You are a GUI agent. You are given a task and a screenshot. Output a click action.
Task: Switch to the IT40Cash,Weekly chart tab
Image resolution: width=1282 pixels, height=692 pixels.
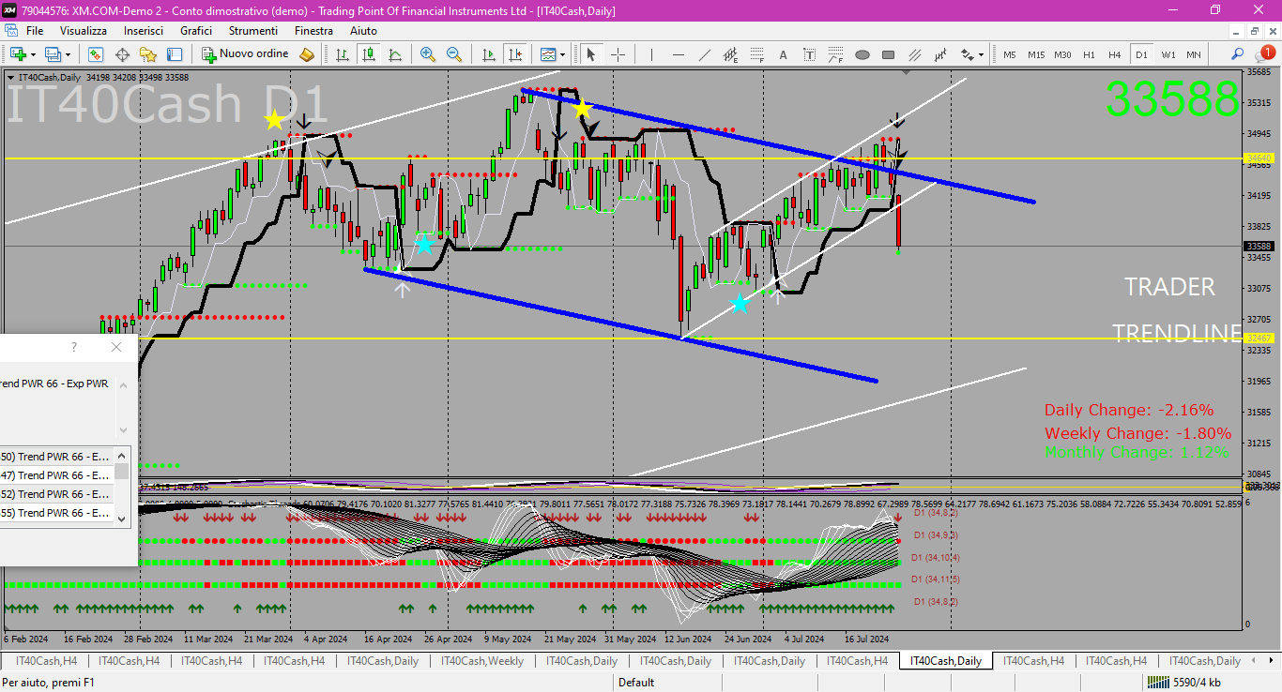[x=482, y=661]
